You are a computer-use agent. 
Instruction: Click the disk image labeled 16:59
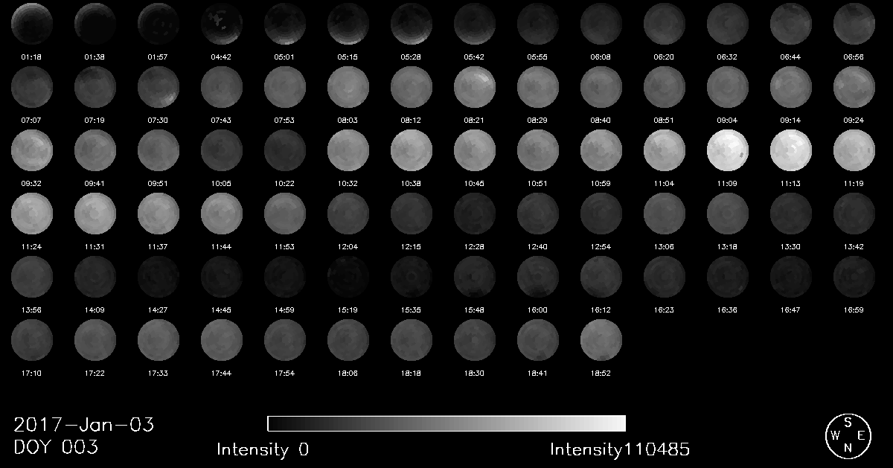854,277
